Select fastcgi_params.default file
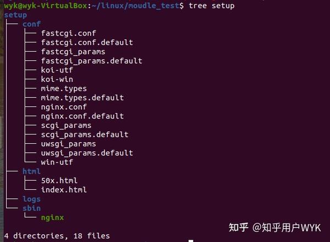Image resolution: width=330 pixels, height=242 pixels. (91, 61)
